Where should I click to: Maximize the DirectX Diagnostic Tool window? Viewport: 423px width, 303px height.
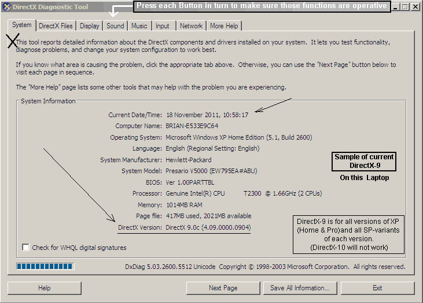405,7
